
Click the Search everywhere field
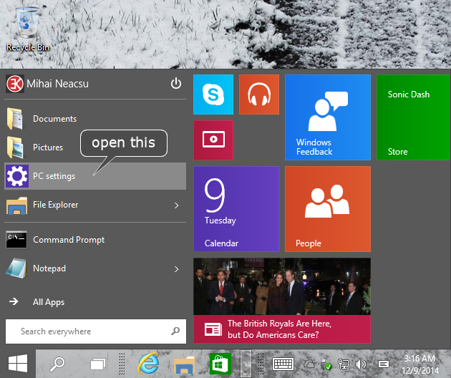(96, 331)
